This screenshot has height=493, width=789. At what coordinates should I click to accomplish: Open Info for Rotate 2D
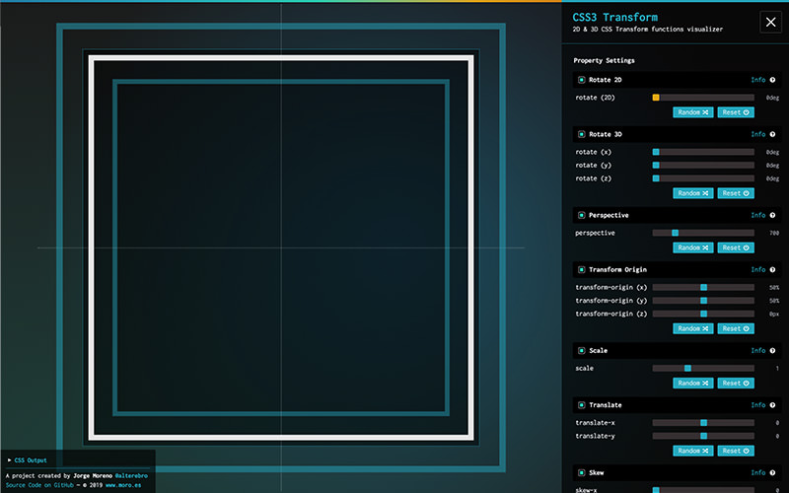tap(757, 80)
